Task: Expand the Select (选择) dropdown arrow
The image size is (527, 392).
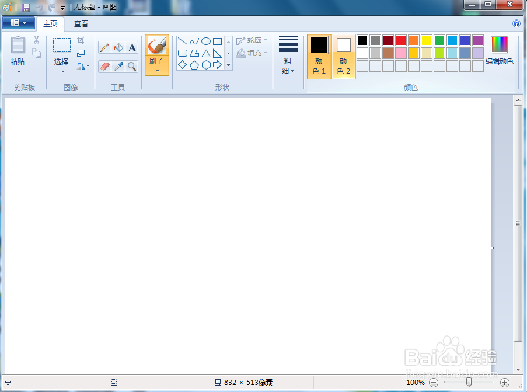Action: click(62, 71)
